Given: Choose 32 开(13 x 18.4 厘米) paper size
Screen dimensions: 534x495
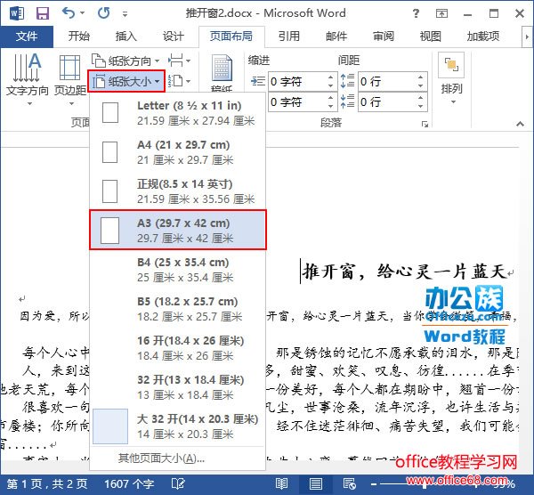Looking at the screenshot, I should point(177,387).
